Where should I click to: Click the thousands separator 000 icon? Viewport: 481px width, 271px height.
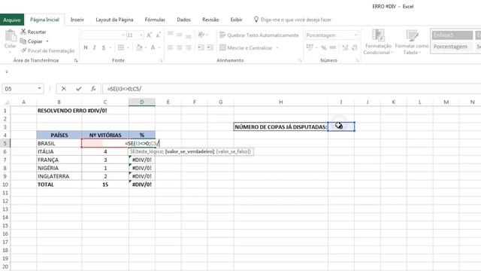pos(333,47)
